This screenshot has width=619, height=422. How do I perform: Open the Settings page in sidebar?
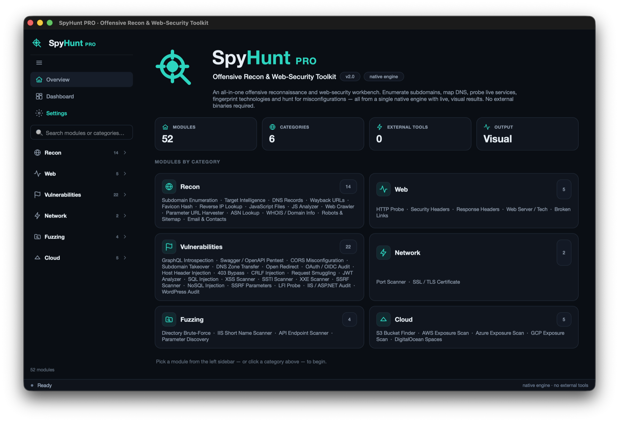pyautogui.click(x=82, y=113)
